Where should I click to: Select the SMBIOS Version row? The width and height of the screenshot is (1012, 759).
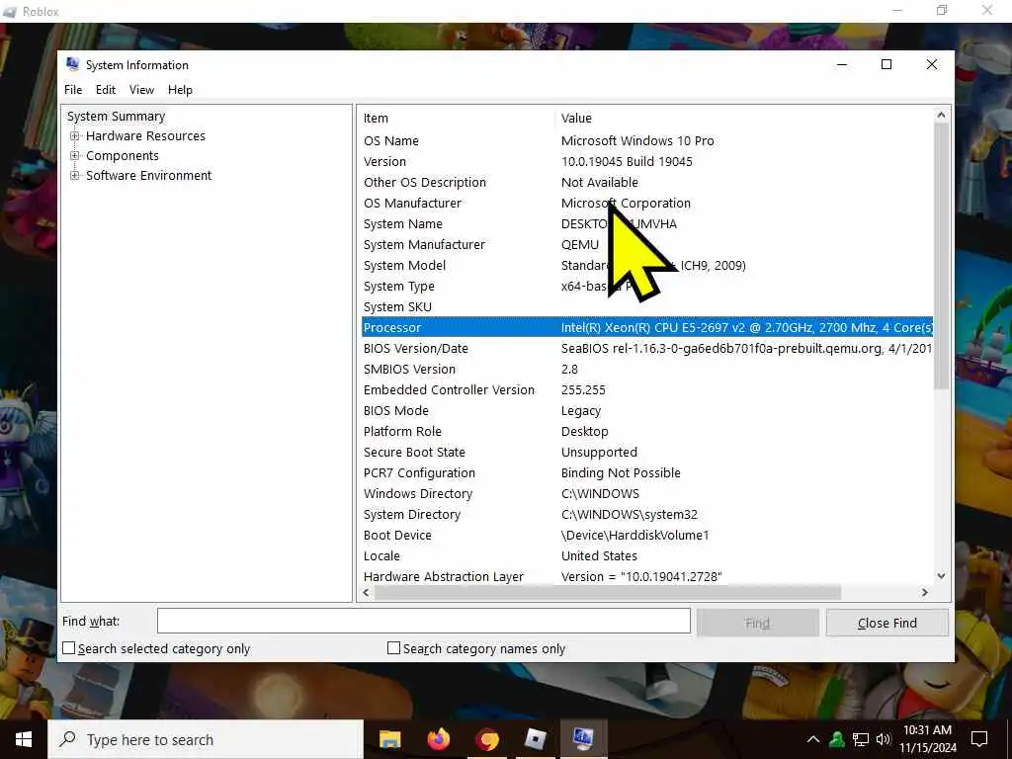coord(647,370)
